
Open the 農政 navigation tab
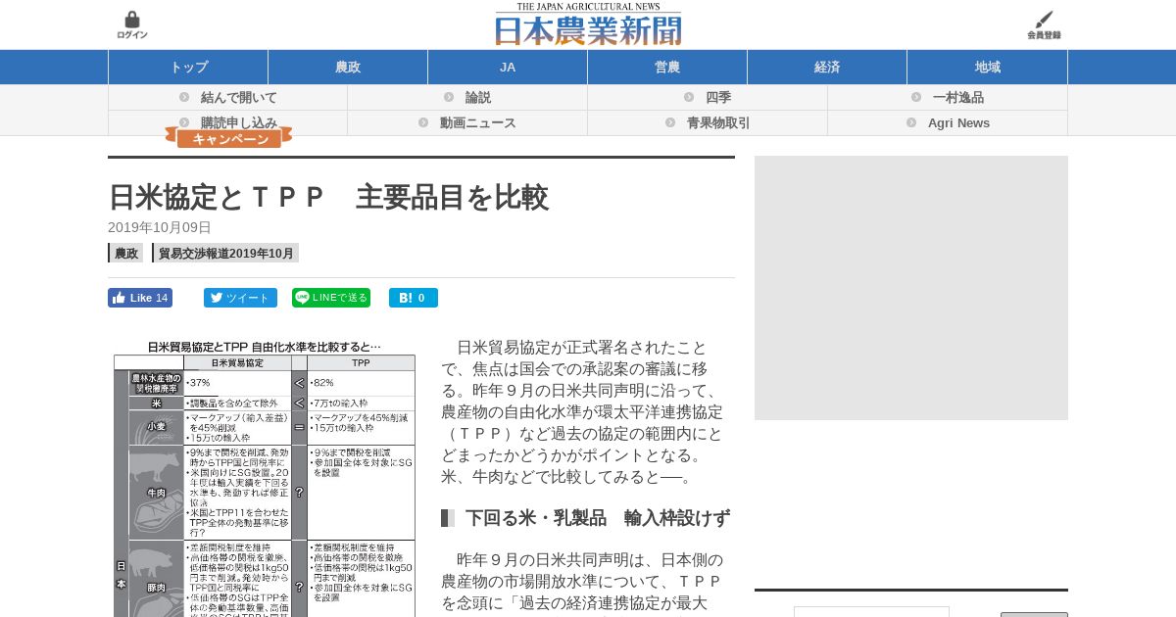[348, 68]
